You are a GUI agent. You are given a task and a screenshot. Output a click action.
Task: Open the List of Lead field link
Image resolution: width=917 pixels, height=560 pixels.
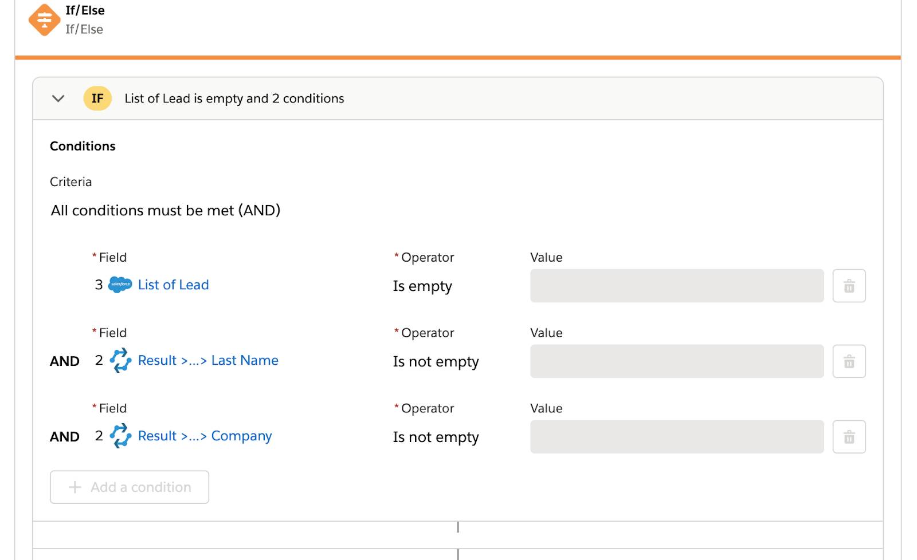click(x=173, y=285)
